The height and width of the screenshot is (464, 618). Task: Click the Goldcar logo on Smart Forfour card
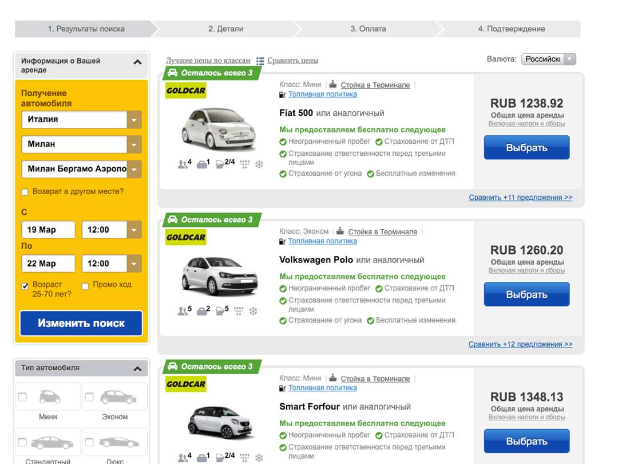click(185, 384)
